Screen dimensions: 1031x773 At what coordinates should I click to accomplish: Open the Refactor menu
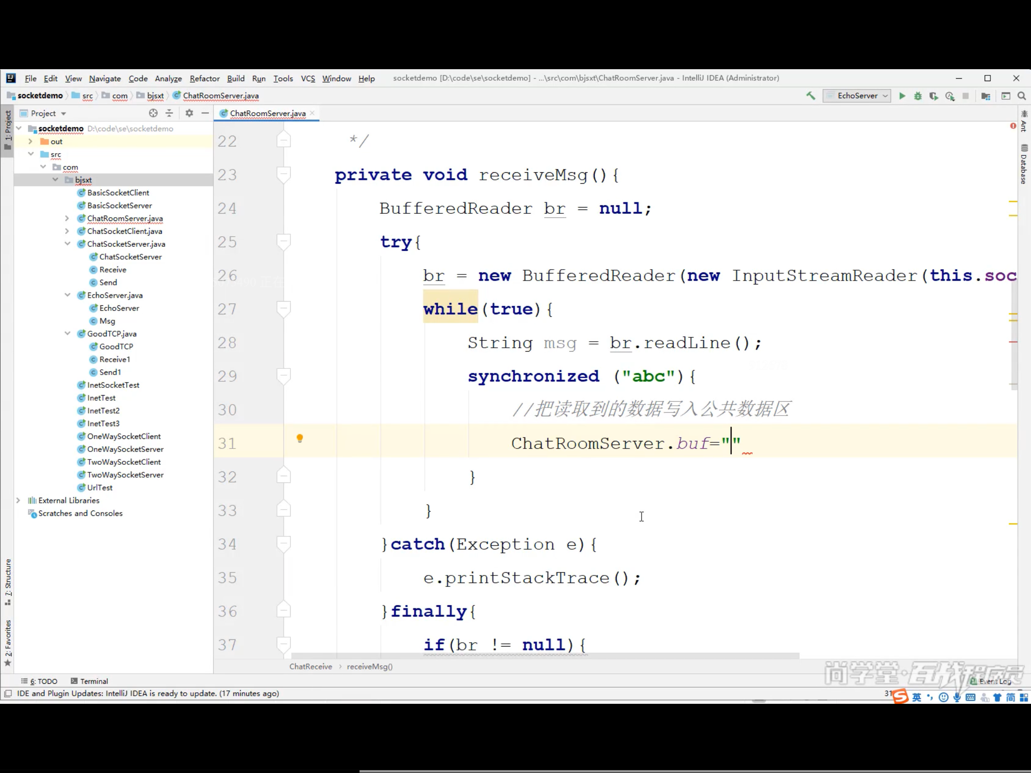click(204, 78)
